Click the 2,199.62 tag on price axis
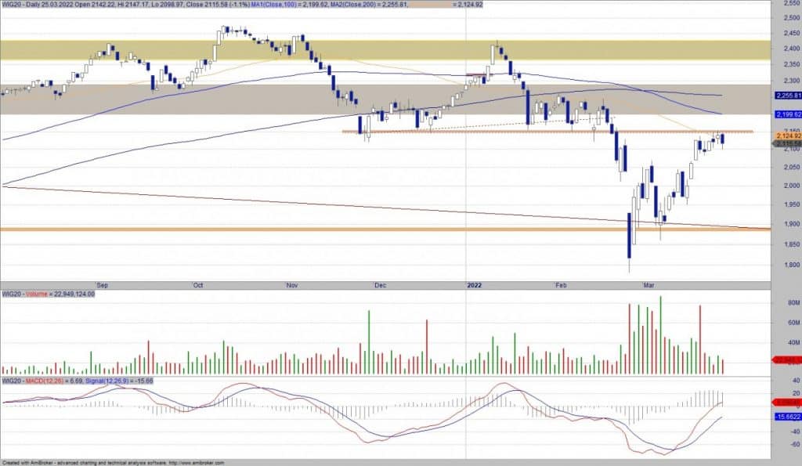Viewport: 802px width, 466px height. coord(786,114)
